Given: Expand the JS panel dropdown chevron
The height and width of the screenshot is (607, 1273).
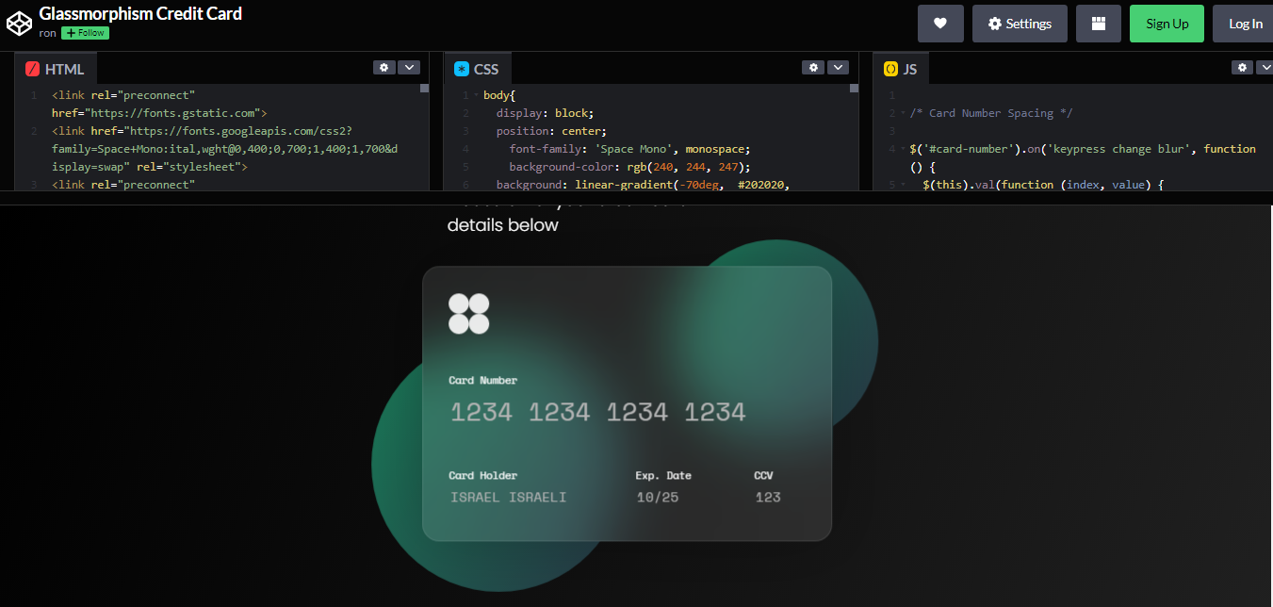Looking at the screenshot, I should tap(1266, 67).
